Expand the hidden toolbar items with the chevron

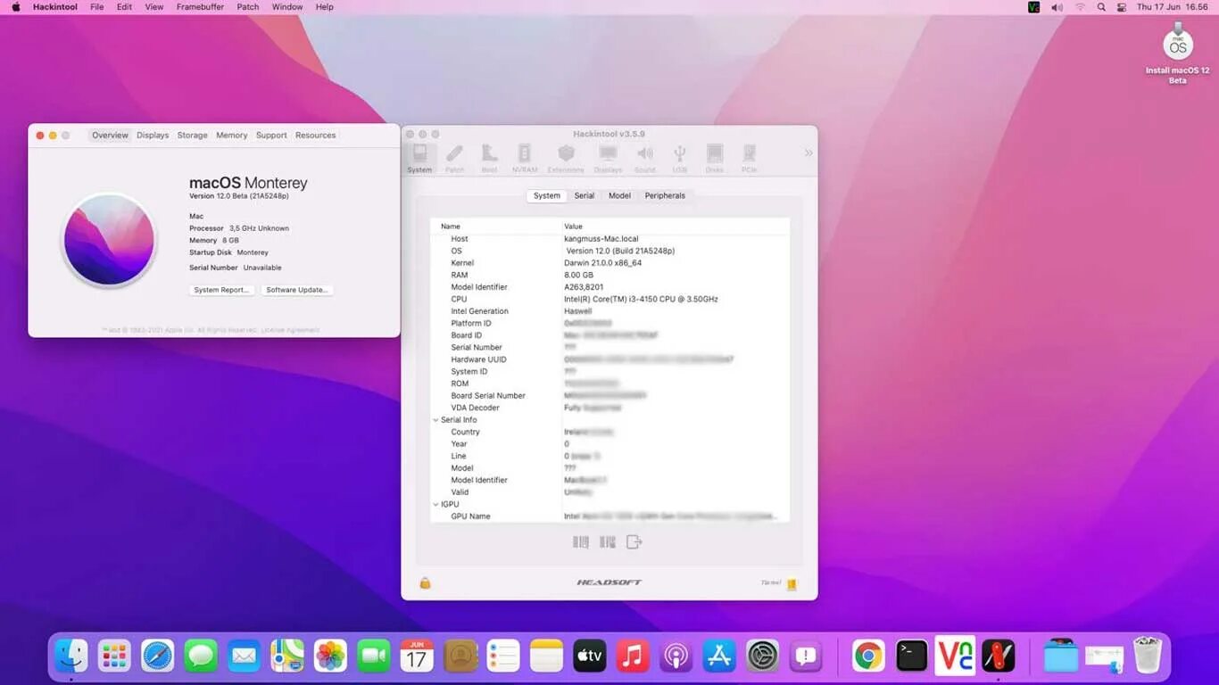click(x=809, y=153)
